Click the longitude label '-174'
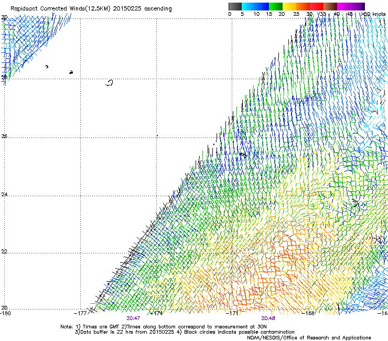This screenshot has width=388, height=341. [156, 314]
